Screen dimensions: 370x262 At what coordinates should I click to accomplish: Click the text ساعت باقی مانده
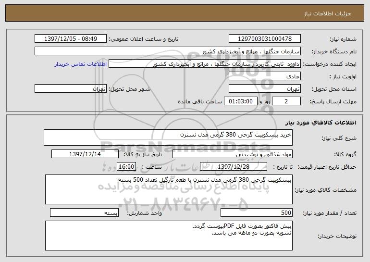(x=200, y=101)
